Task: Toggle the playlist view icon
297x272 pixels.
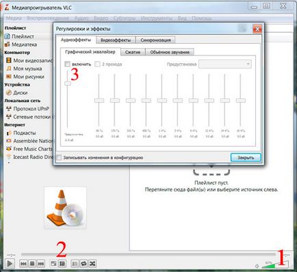Action: 75,264
